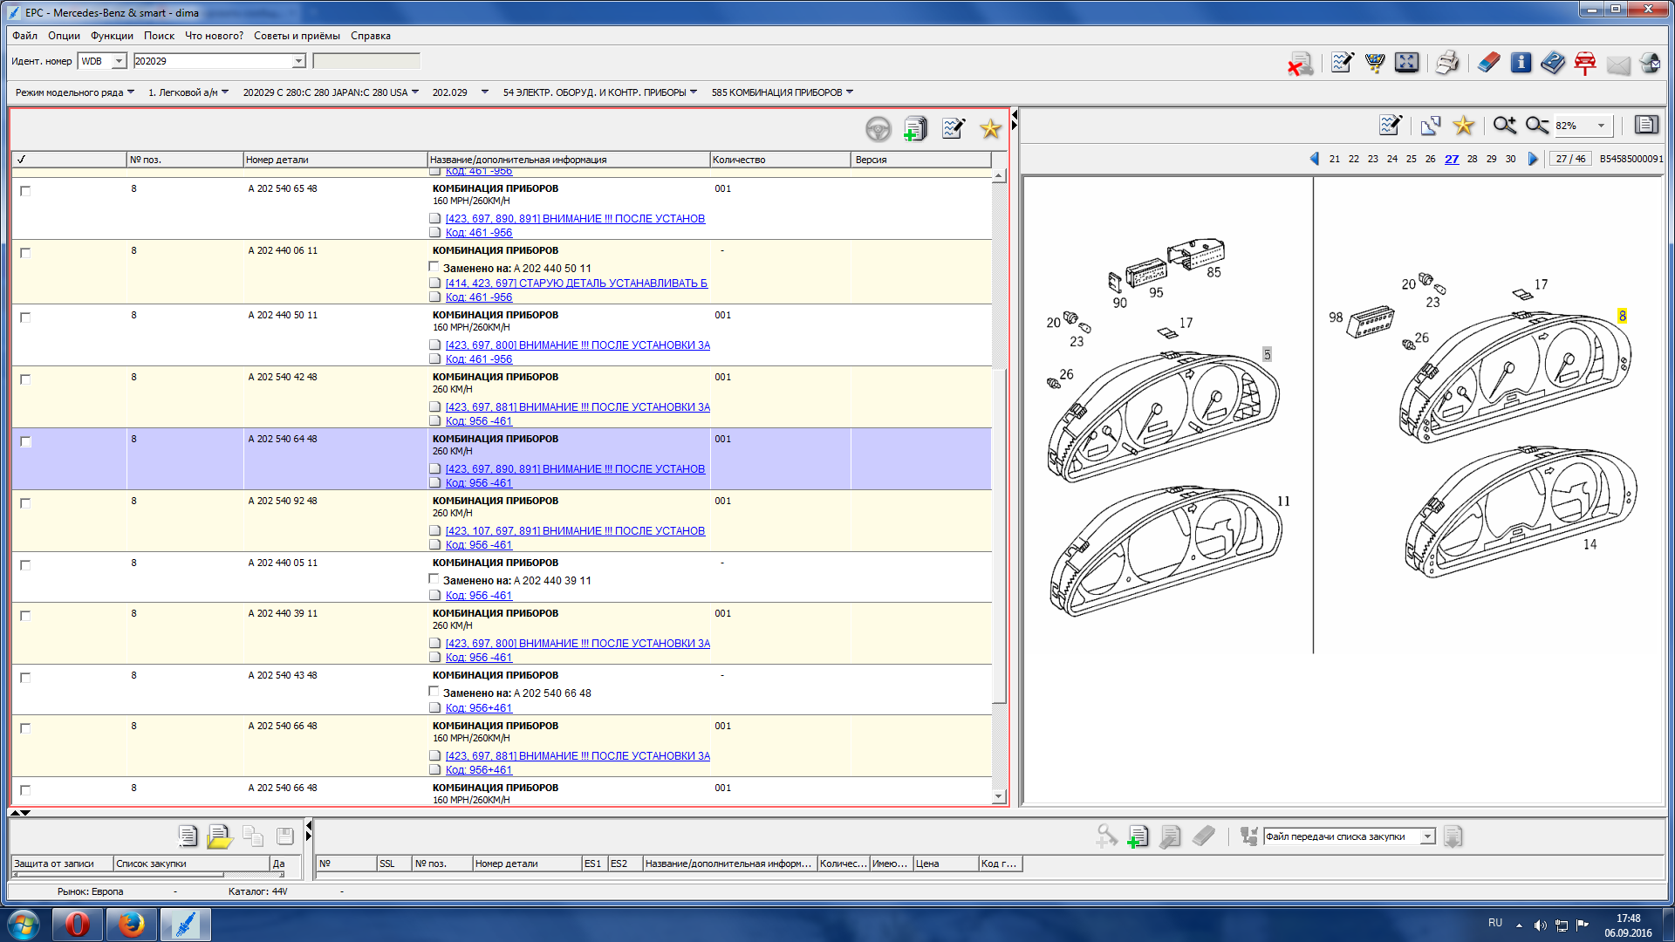
Task: Click the new shopping list document icon
Action: tap(188, 836)
